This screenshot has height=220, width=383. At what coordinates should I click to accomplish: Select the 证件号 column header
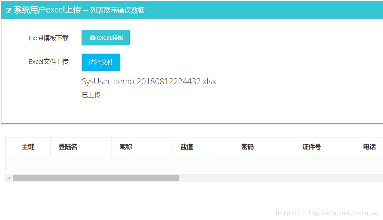point(324,146)
